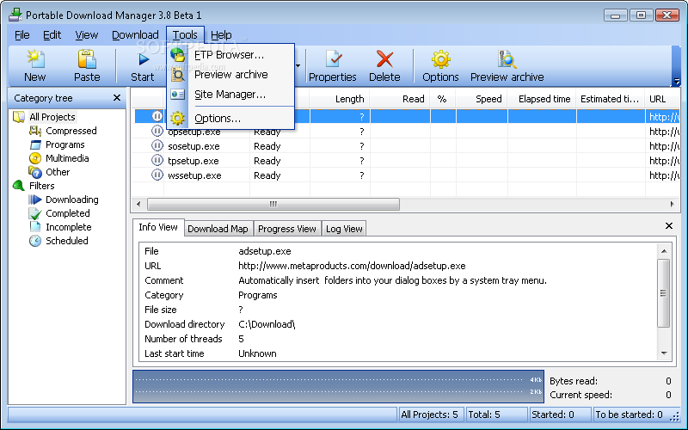Open Site Manager from Tools menu

coord(230,95)
